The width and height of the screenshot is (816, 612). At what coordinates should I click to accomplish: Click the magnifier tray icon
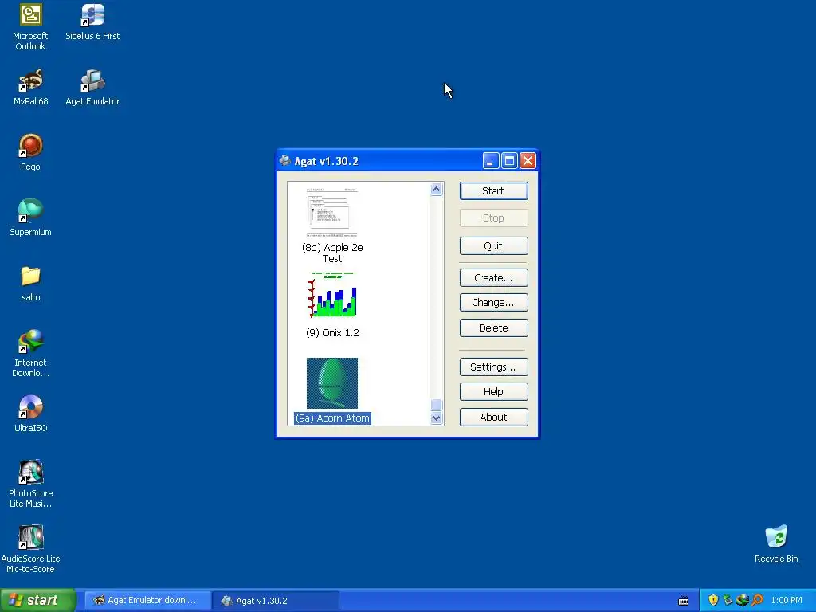coord(758,600)
